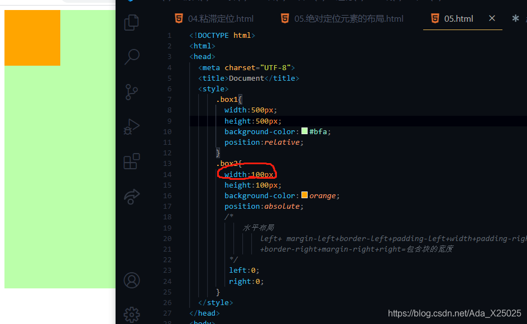Image resolution: width=527 pixels, height=324 pixels.
Task: Click the "<head>" opening tag on line 3
Action: 202,57
